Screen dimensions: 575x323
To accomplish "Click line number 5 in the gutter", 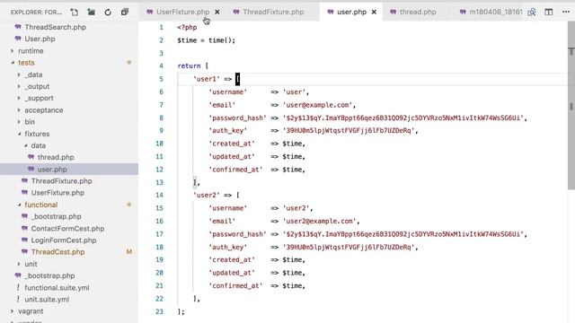I will (x=161, y=79).
